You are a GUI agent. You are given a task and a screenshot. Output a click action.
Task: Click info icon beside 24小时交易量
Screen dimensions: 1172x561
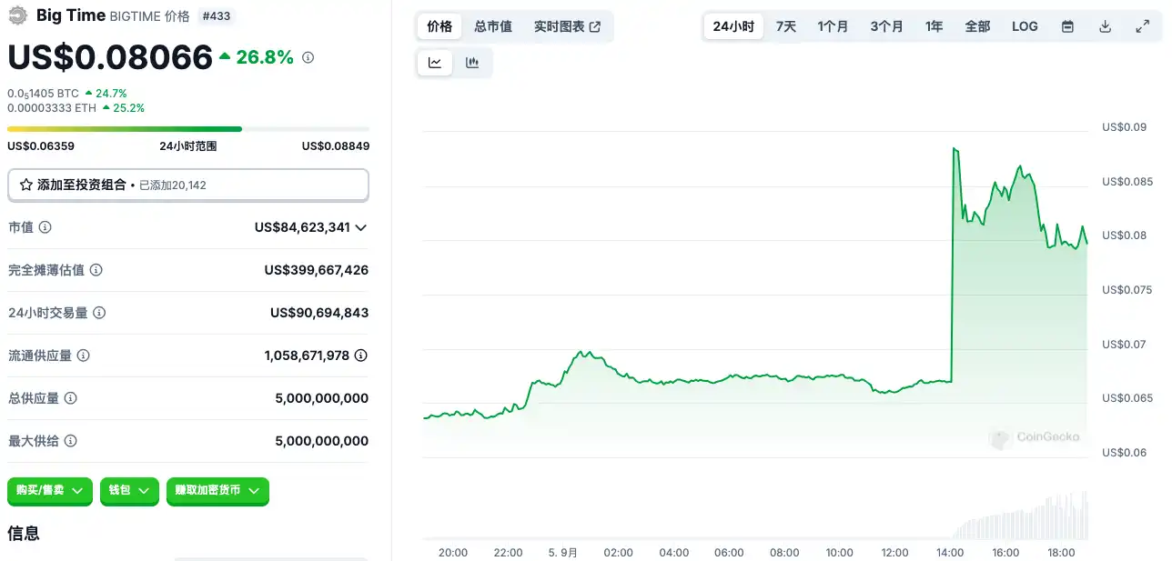99,313
